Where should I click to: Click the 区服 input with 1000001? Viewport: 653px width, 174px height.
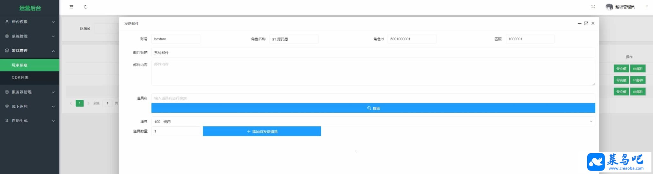530,39
